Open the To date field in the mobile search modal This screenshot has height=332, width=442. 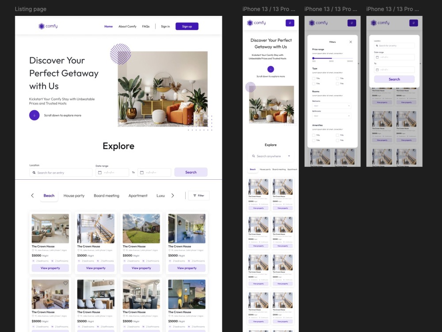pos(394,69)
